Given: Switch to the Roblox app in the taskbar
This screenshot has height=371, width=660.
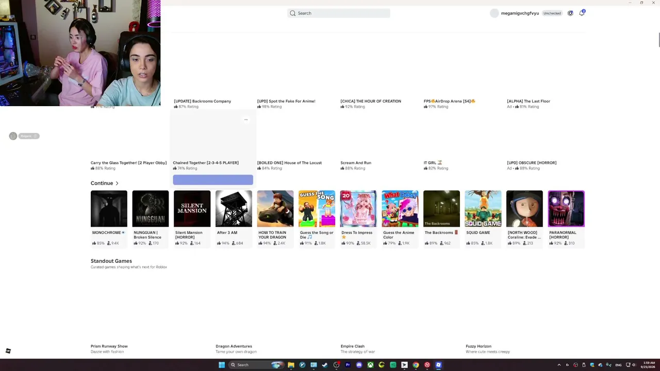Looking at the screenshot, I should click(x=438, y=365).
